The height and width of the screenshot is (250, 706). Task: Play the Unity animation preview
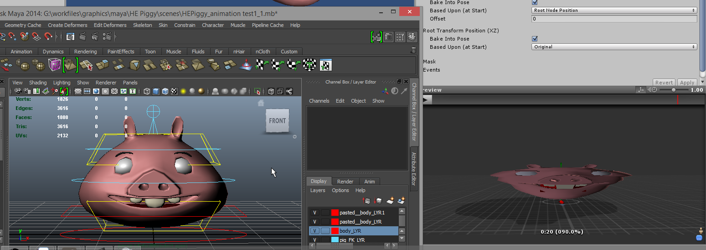pyautogui.click(x=428, y=99)
